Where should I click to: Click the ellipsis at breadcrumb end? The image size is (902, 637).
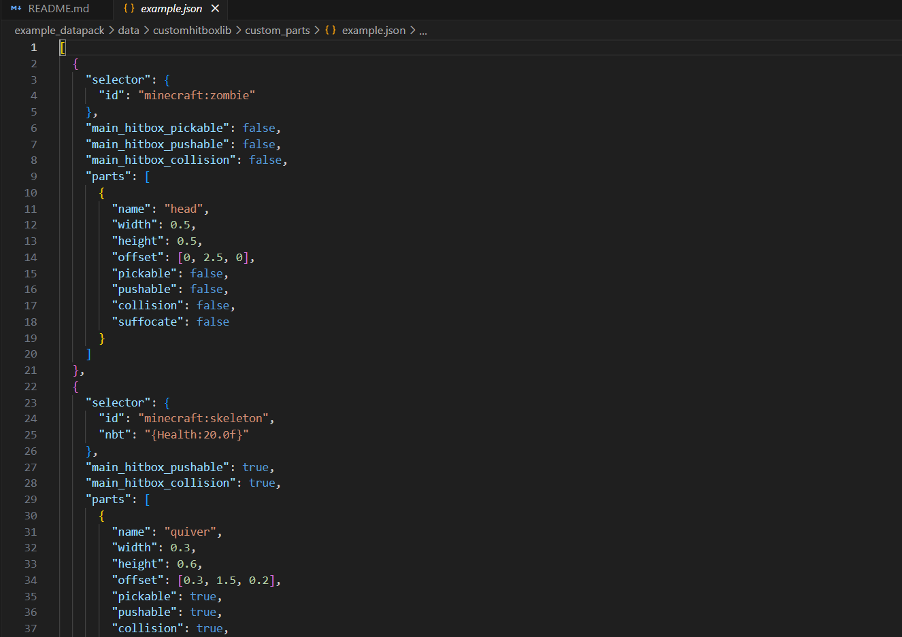click(423, 31)
